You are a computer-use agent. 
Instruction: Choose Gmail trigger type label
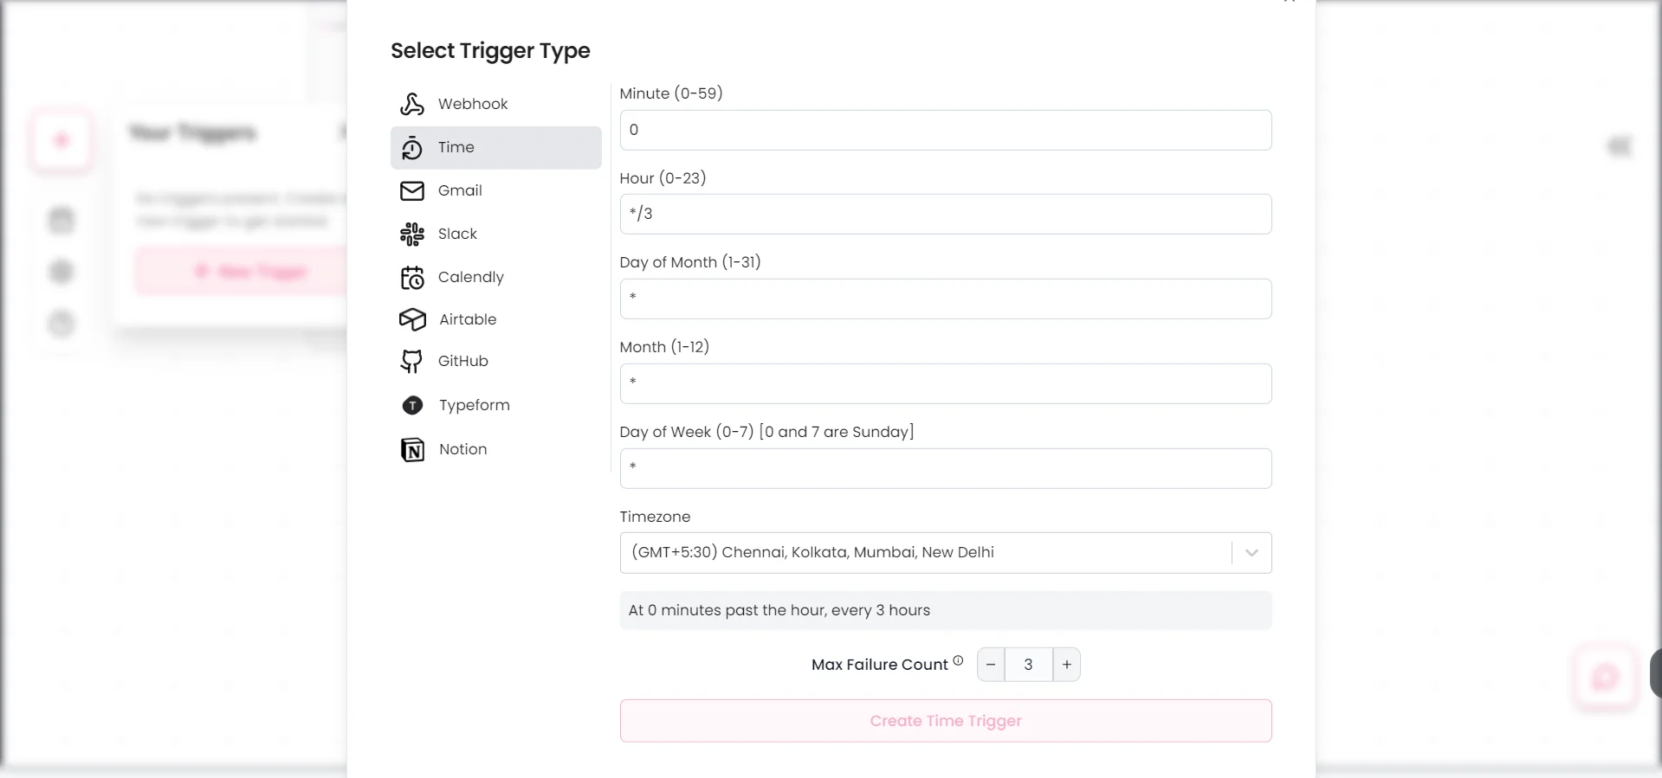[x=460, y=190]
